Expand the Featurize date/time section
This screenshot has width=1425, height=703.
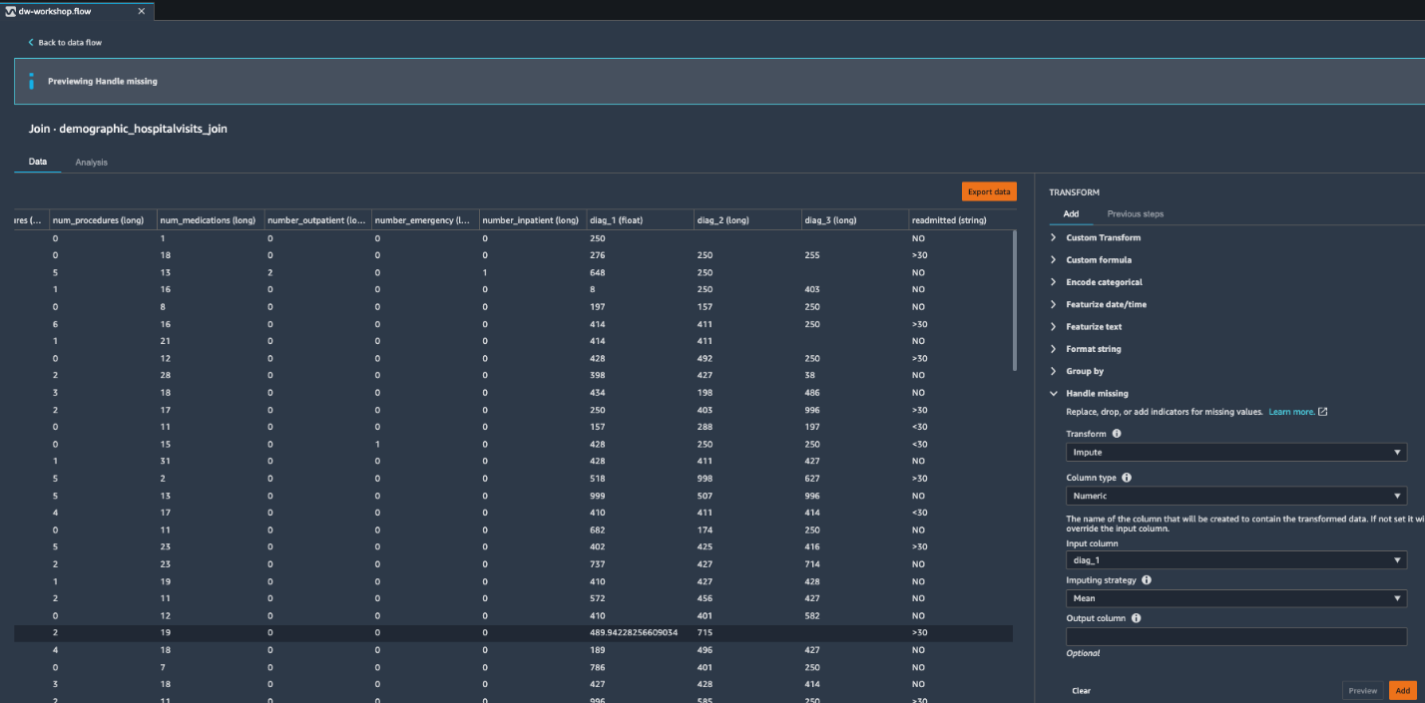click(1106, 304)
